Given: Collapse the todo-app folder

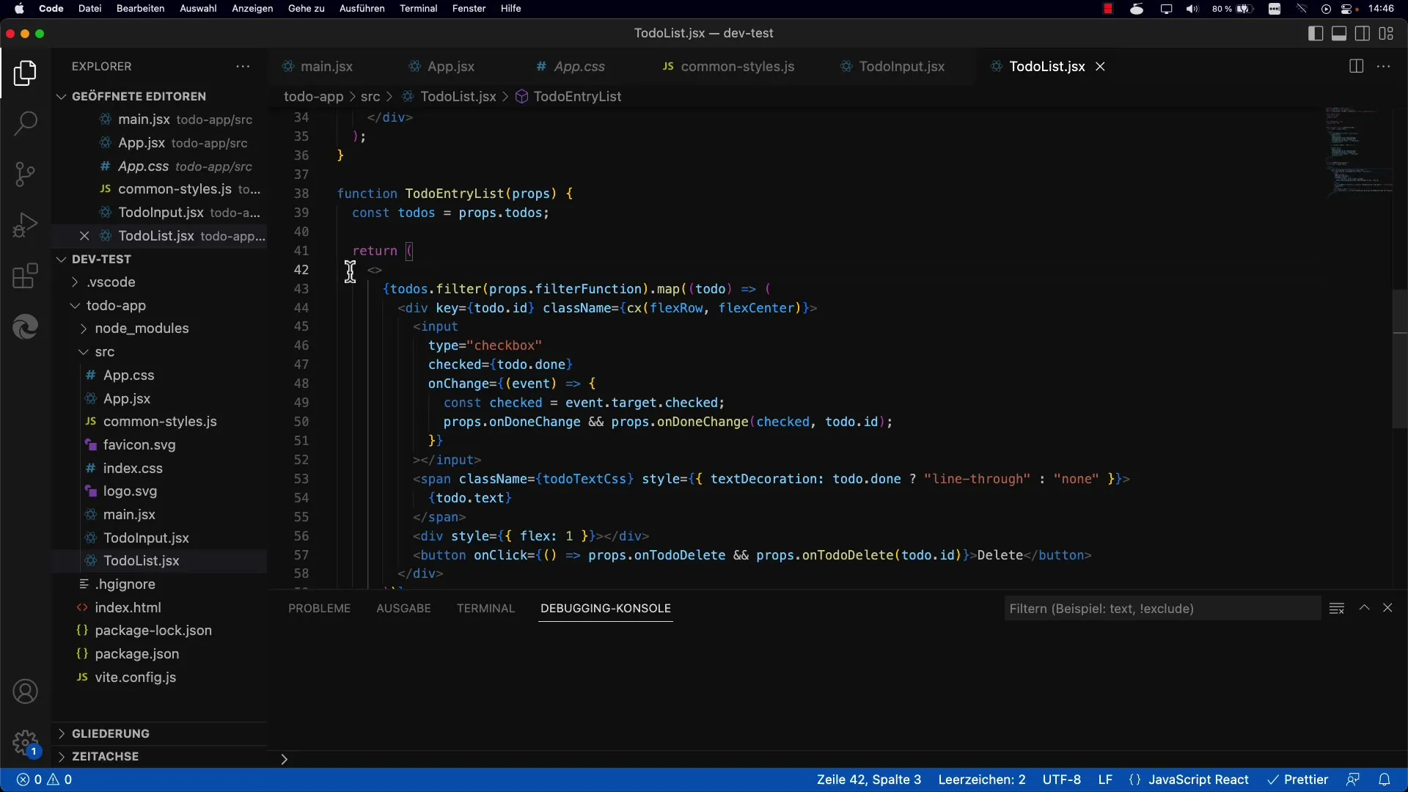Looking at the screenshot, I should click(116, 306).
